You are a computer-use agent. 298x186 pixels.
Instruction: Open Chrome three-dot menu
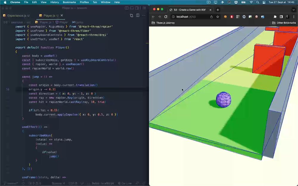pyautogui.click(x=294, y=17)
